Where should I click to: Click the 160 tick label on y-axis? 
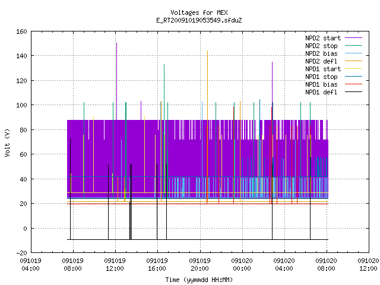[21, 31]
